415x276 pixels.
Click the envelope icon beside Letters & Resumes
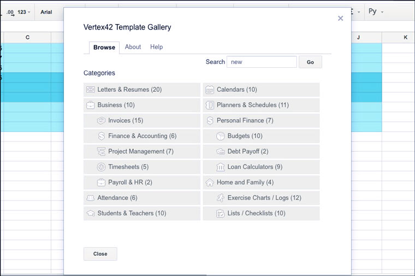91,90
